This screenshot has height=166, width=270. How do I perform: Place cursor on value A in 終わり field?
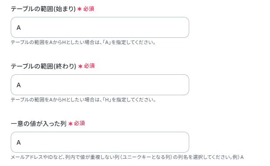tap(19, 85)
